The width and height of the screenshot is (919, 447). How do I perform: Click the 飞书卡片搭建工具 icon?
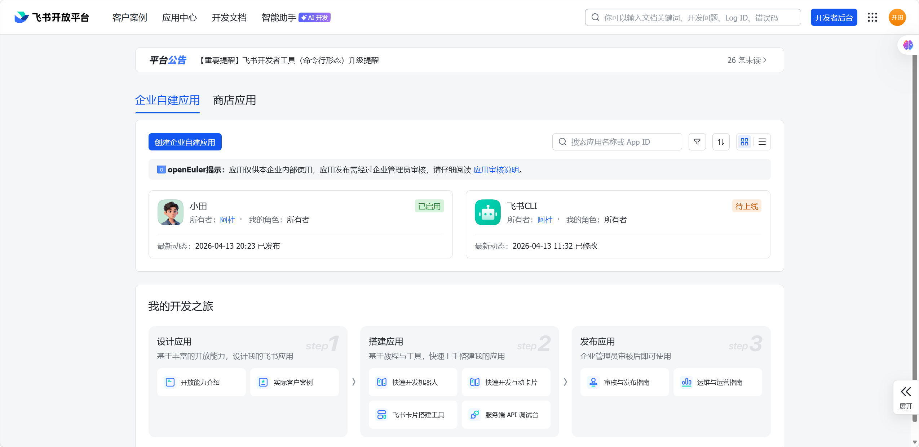pos(381,415)
